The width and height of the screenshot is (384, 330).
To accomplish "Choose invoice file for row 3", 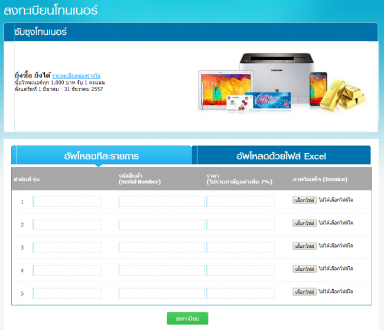I will click(304, 245).
